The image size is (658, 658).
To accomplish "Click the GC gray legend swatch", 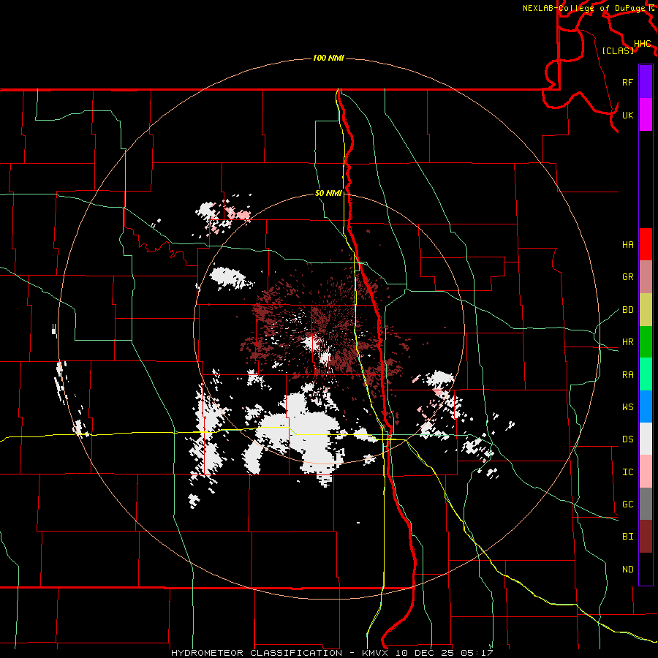I will pyautogui.click(x=646, y=504).
